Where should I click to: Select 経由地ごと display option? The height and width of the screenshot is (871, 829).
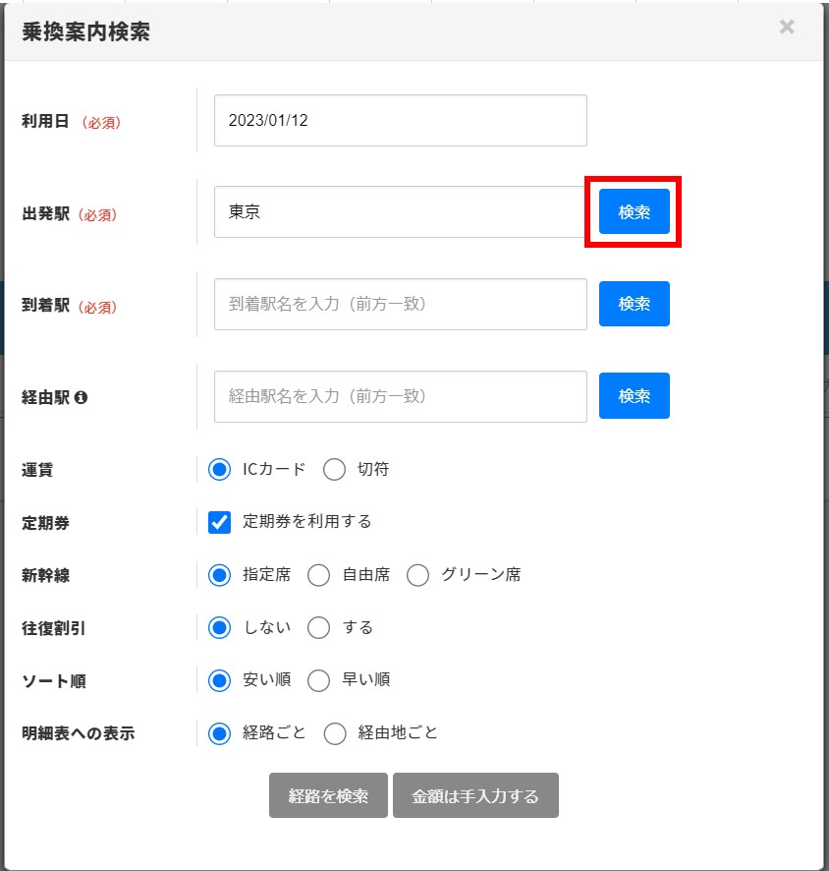point(334,733)
